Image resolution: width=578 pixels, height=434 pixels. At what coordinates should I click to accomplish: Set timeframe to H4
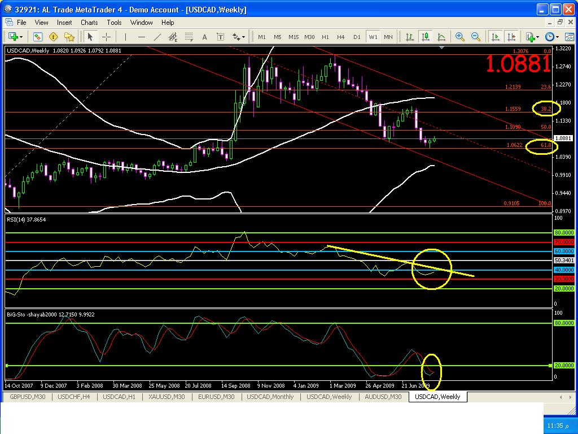point(340,37)
